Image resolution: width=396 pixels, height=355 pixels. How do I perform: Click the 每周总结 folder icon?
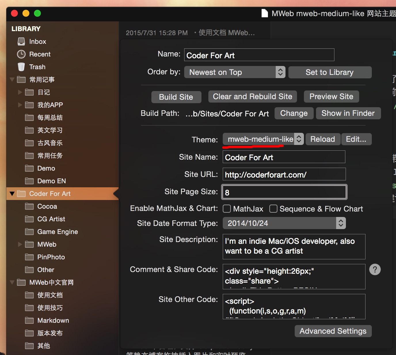point(29,118)
